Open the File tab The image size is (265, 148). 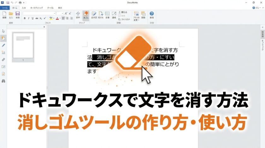(5, 8)
